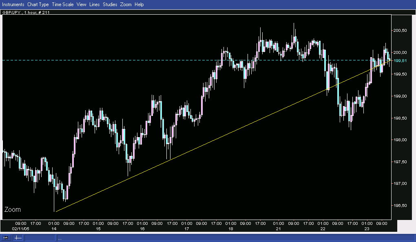
Task: Open the View menu
Action: click(x=81, y=4)
